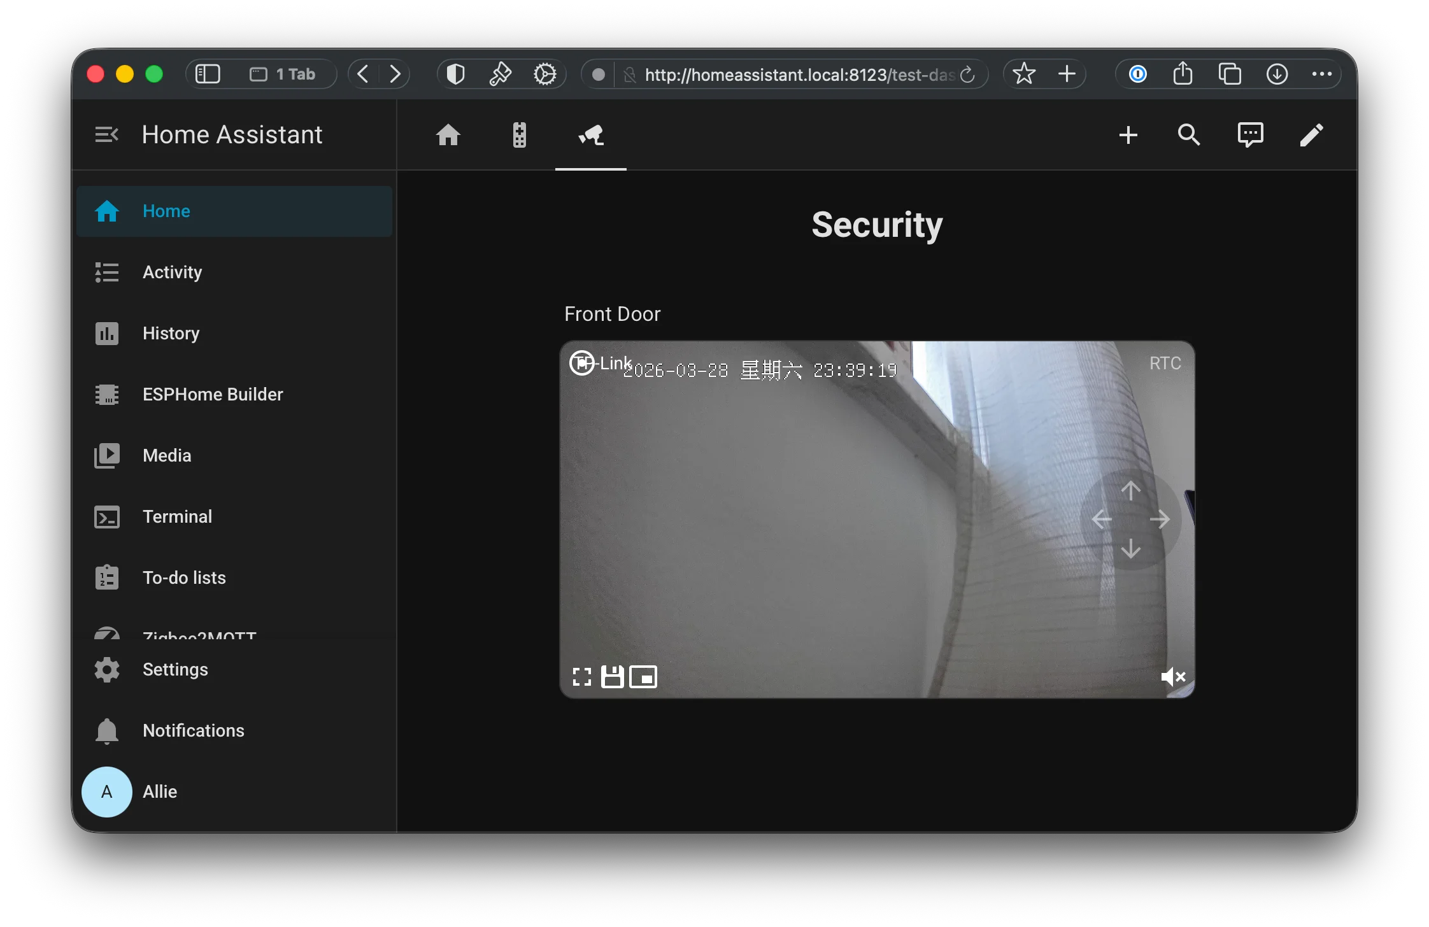Pan camera right with PTZ arrow
This screenshot has height=927, width=1429.
coord(1160,520)
